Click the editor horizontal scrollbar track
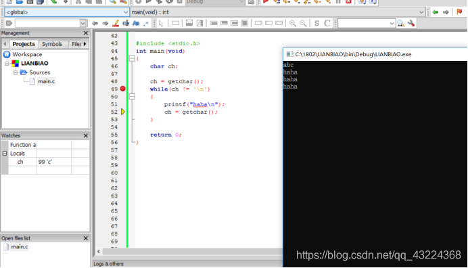Screen dimensions: 468x268 [193, 252]
